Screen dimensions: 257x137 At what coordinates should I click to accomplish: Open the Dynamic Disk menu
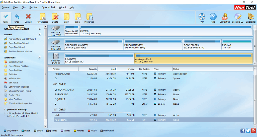click(48, 7)
